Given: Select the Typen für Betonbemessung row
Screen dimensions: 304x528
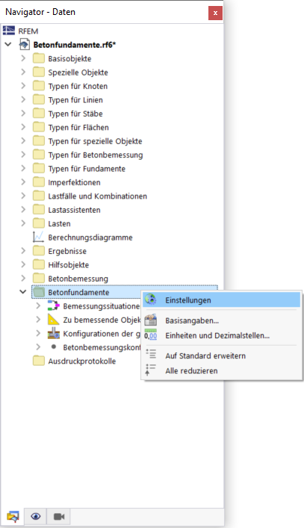Looking at the screenshot, I should click(96, 155).
